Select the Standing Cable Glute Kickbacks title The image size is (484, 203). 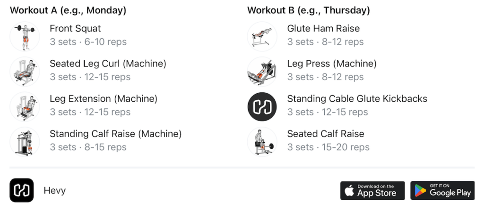pos(357,99)
